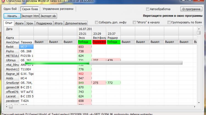Select the 670 experience cell
This screenshot has height=115, width=206.
pos(84,87)
